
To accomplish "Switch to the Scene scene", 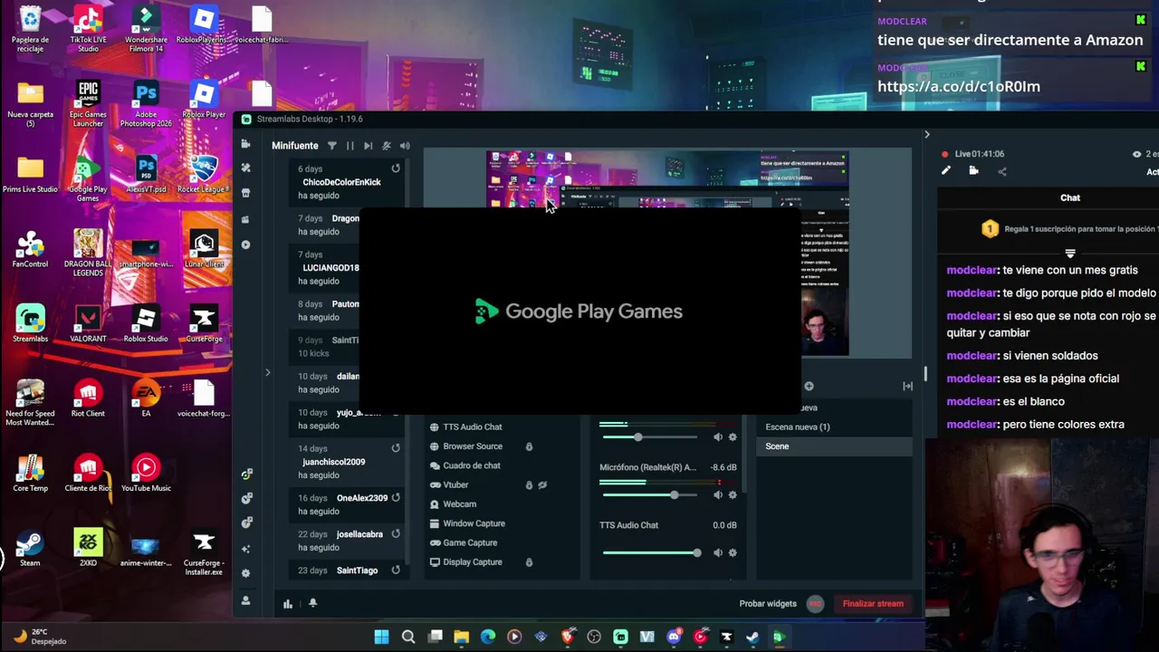I will pos(836,446).
